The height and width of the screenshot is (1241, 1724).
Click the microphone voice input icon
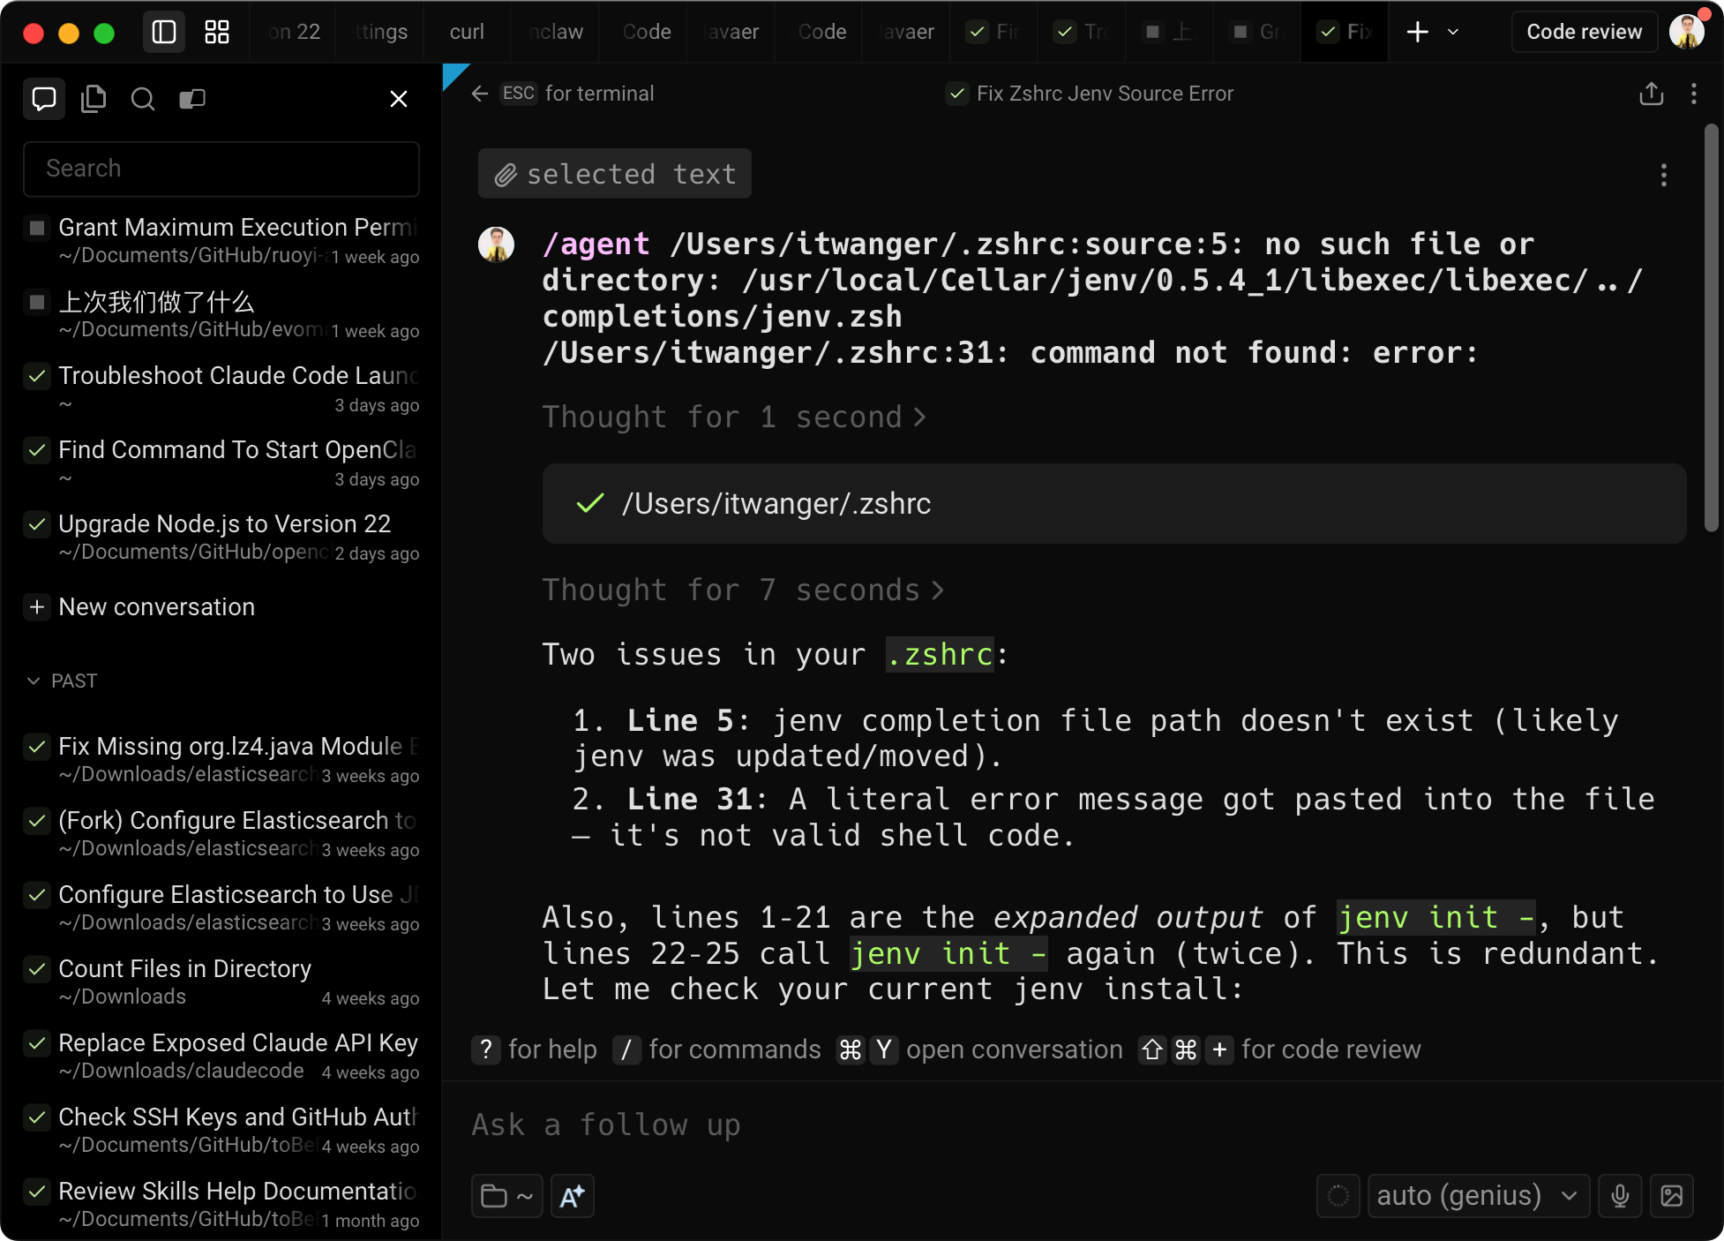click(x=1620, y=1196)
